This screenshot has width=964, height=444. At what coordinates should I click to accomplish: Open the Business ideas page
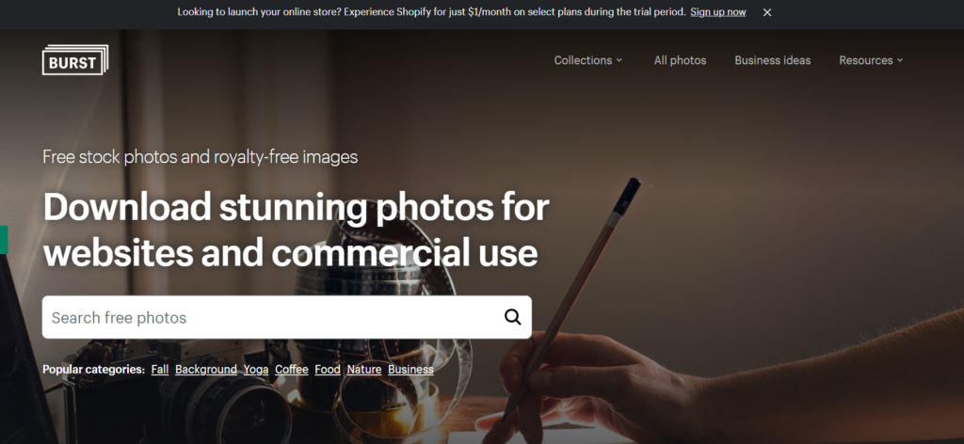pyautogui.click(x=773, y=60)
